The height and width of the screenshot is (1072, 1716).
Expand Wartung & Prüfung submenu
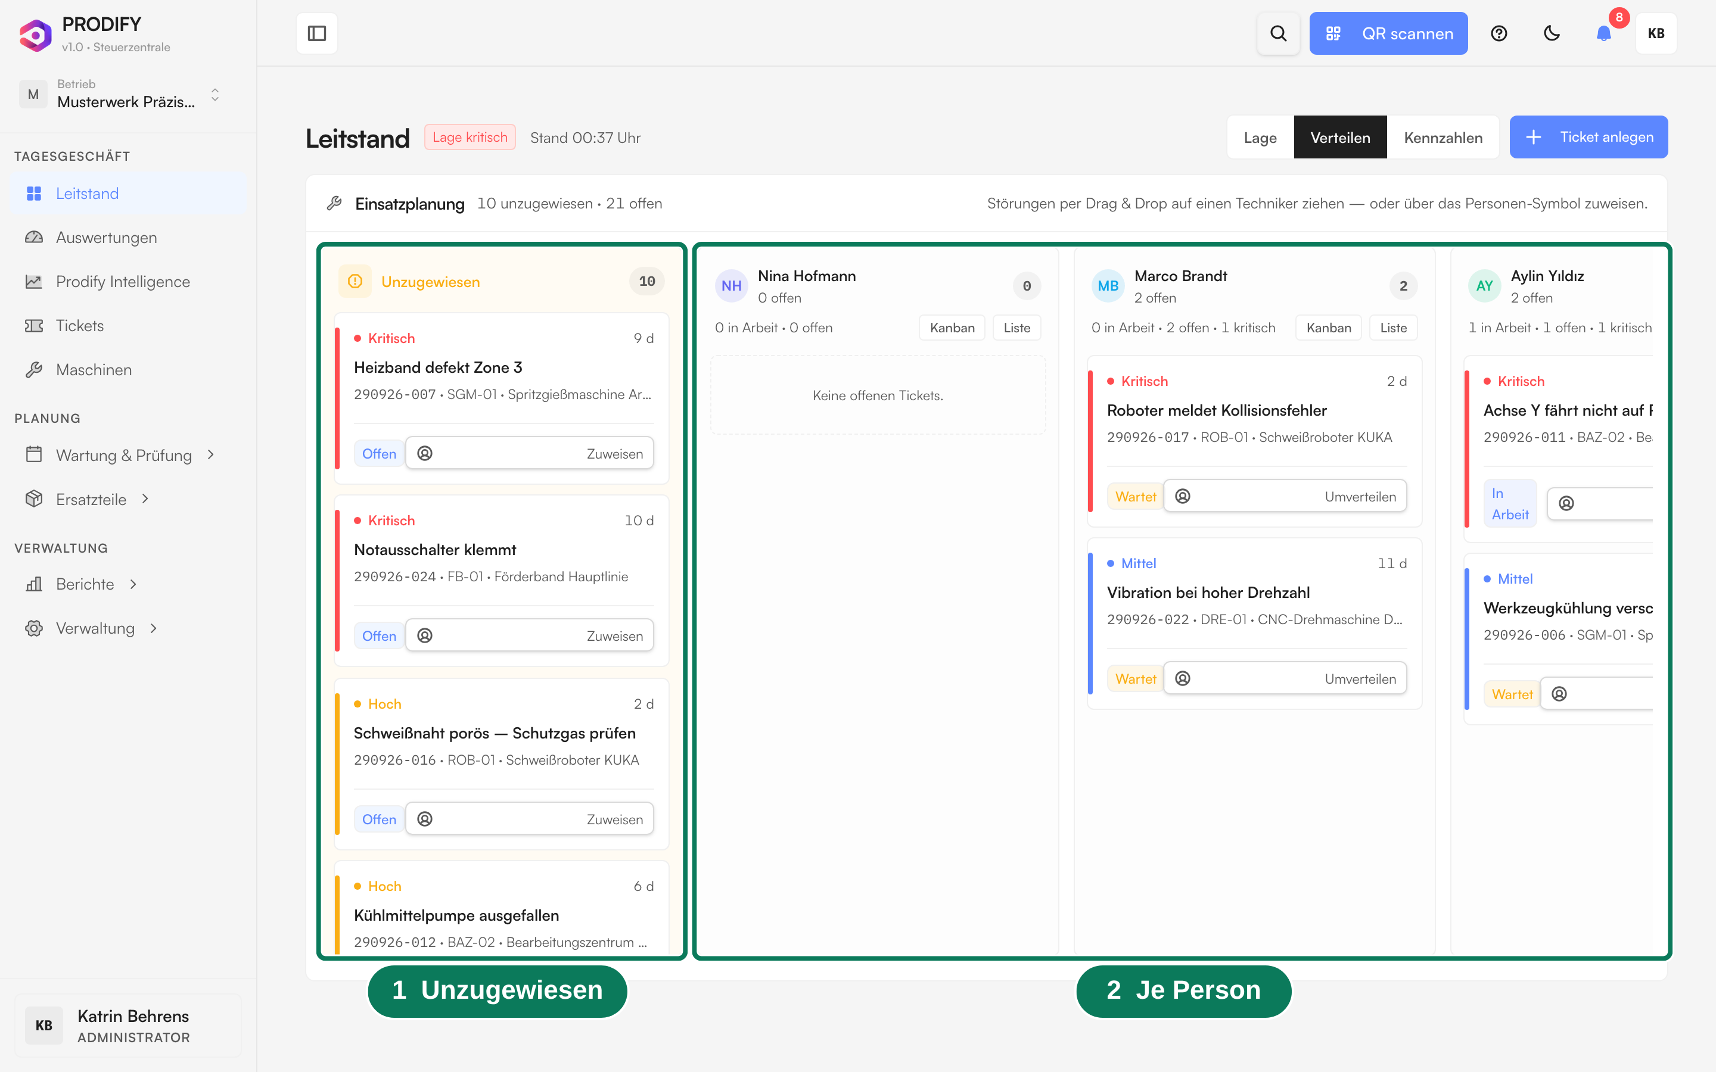[210, 454]
